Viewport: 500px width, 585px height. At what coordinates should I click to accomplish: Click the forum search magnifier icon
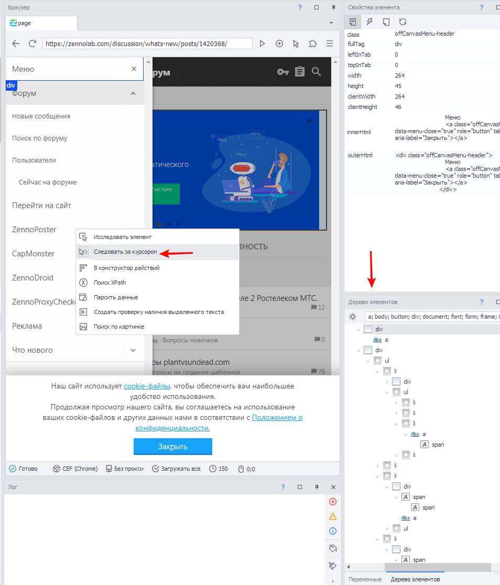pos(317,72)
